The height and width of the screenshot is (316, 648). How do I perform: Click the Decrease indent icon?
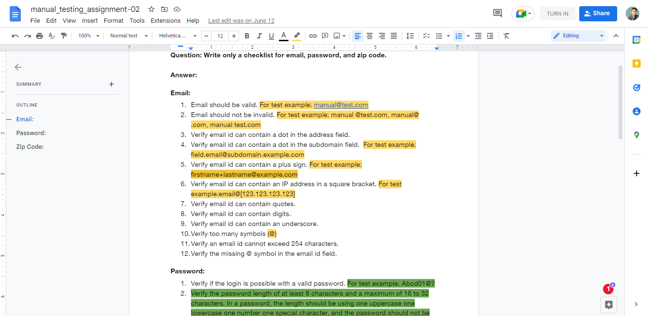pyautogui.click(x=478, y=36)
